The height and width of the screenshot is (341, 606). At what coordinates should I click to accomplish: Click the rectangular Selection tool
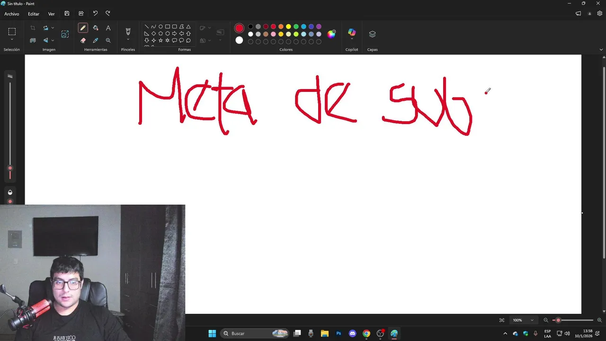click(12, 32)
